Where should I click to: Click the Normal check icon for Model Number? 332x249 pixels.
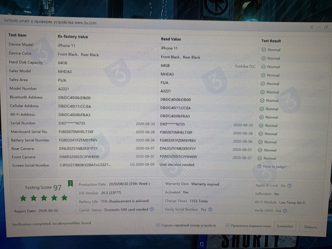262,92
